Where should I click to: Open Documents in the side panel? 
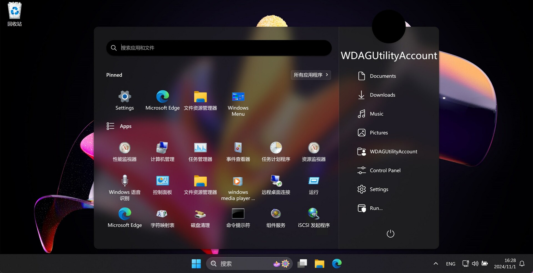[x=383, y=76]
